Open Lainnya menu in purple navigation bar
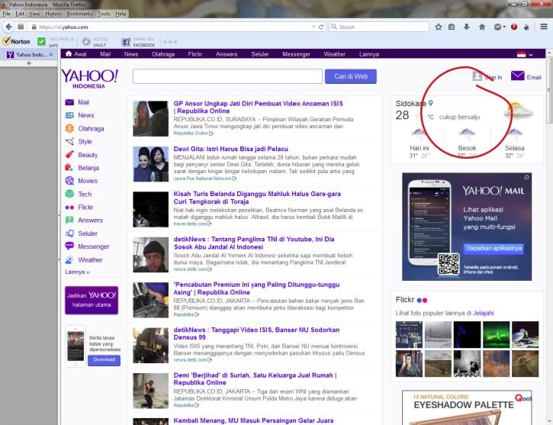 [x=369, y=54]
